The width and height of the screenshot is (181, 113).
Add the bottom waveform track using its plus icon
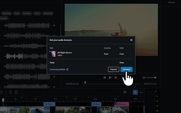click(x=54, y=87)
